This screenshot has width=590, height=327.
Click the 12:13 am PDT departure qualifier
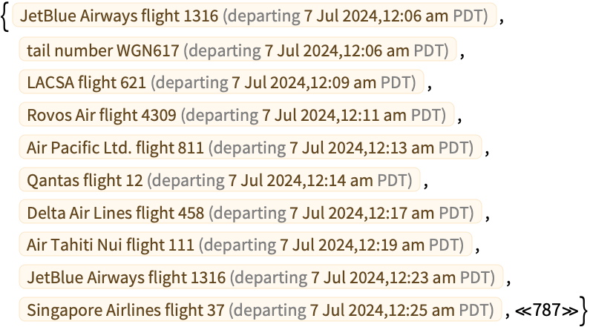point(341,148)
